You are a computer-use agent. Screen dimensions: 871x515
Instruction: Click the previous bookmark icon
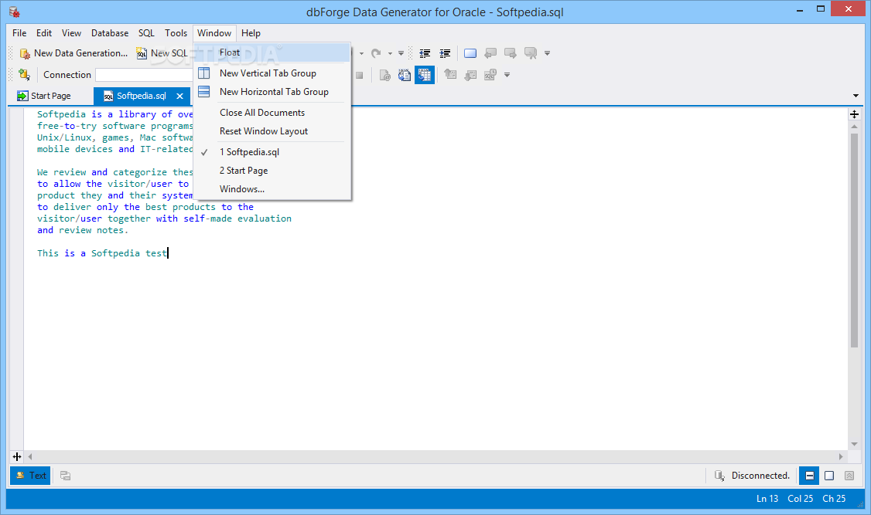[490, 53]
